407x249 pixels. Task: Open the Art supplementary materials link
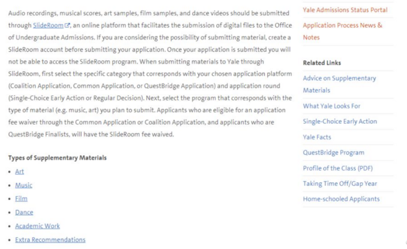click(19, 171)
